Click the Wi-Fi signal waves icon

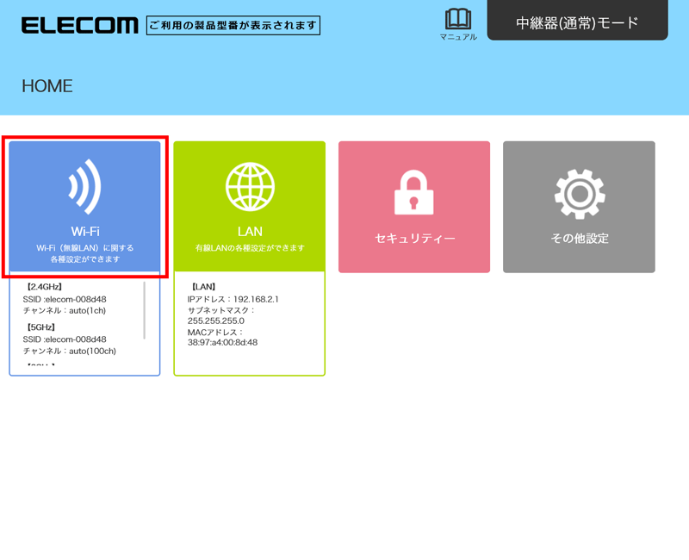[84, 187]
